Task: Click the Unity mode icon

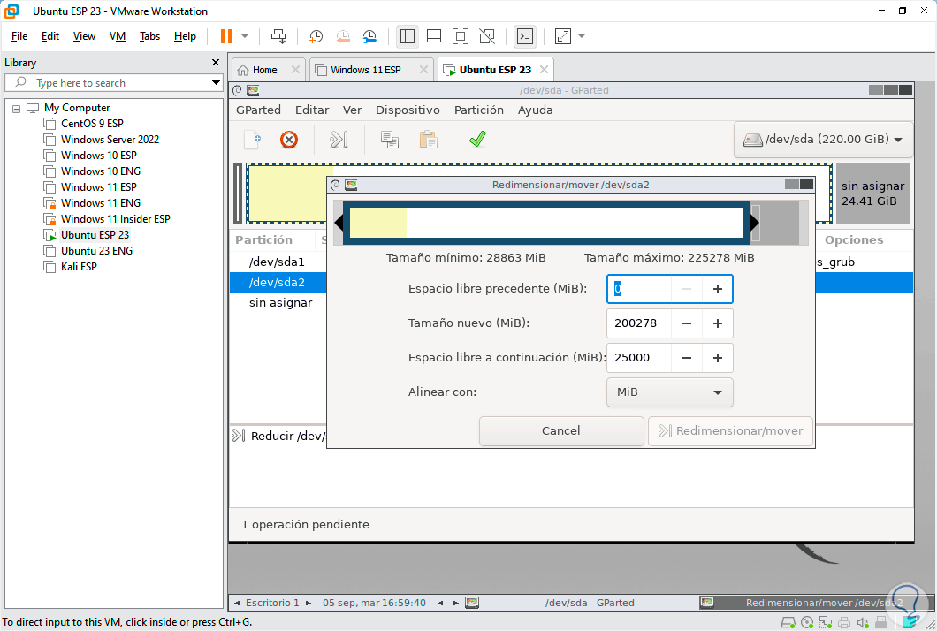Action: (x=487, y=36)
